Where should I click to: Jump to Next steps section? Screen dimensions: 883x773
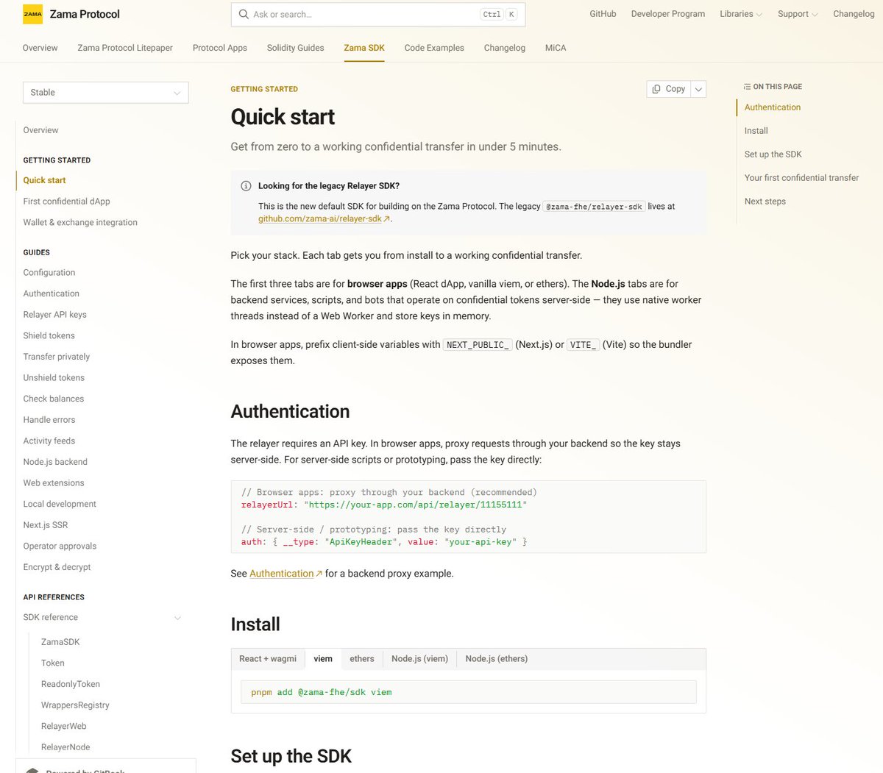pyautogui.click(x=765, y=202)
